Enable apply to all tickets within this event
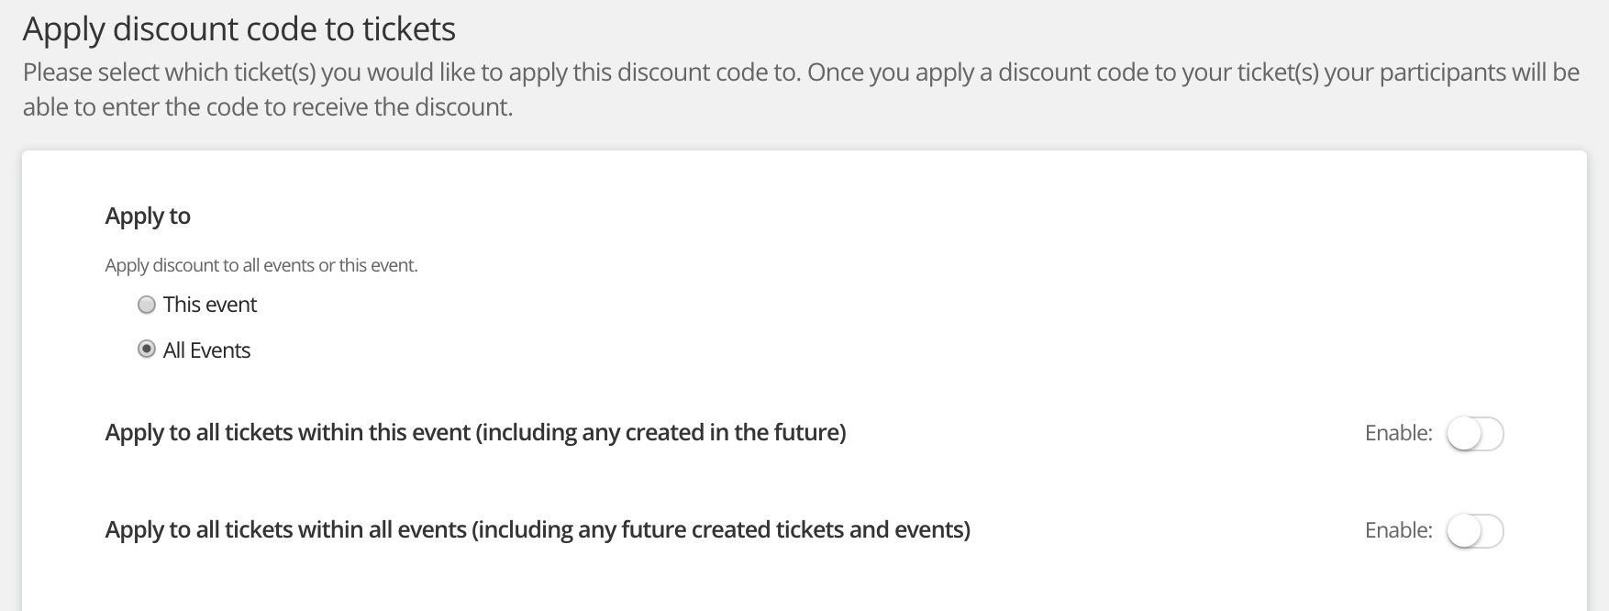Screen dimensions: 1609x611 [x=1474, y=434]
